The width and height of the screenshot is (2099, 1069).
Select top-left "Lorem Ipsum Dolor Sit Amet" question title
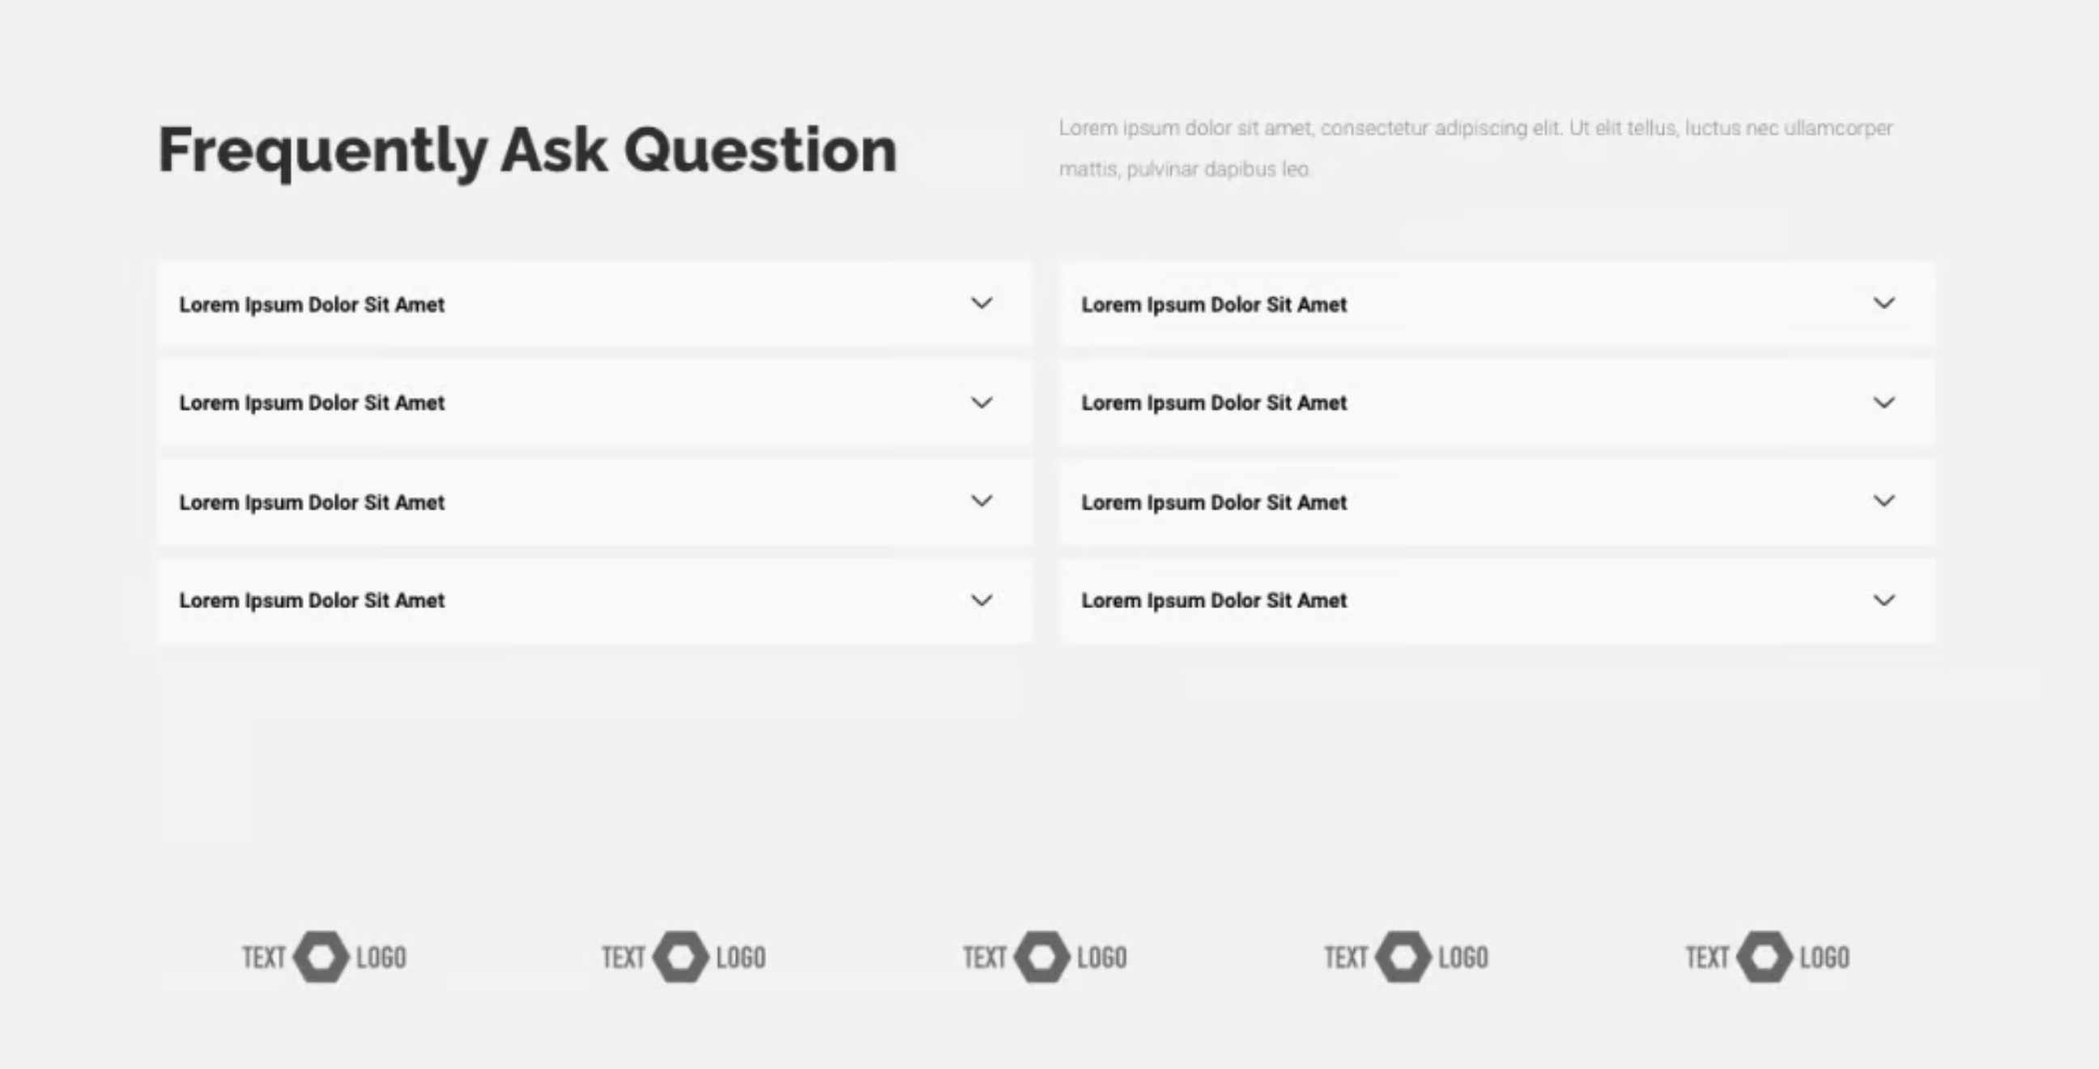click(x=312, y=305)
